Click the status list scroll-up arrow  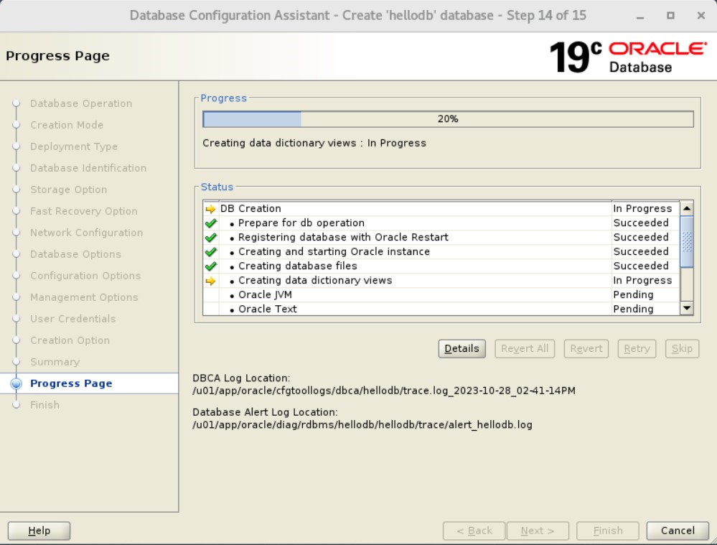(687, 208)
